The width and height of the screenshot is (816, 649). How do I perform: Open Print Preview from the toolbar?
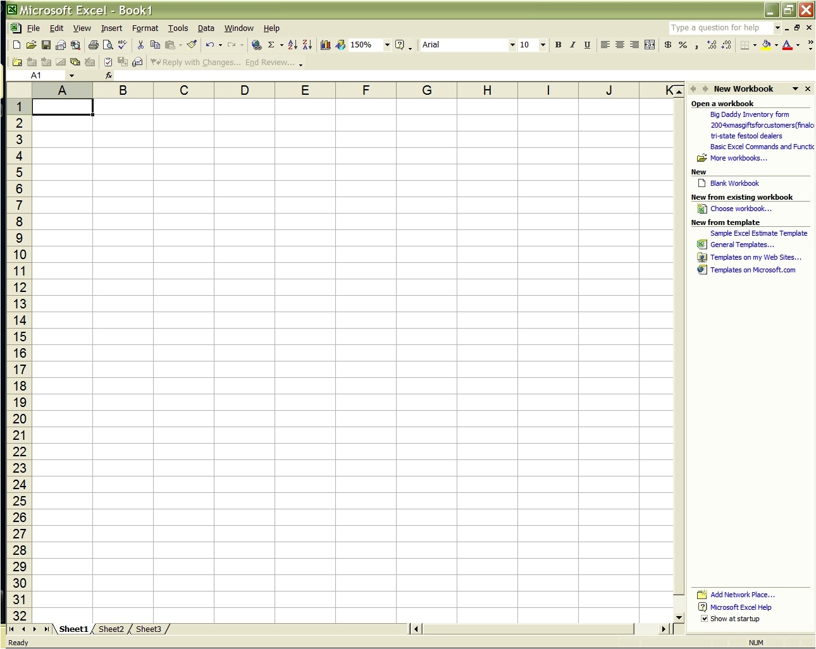coord(108,45)
